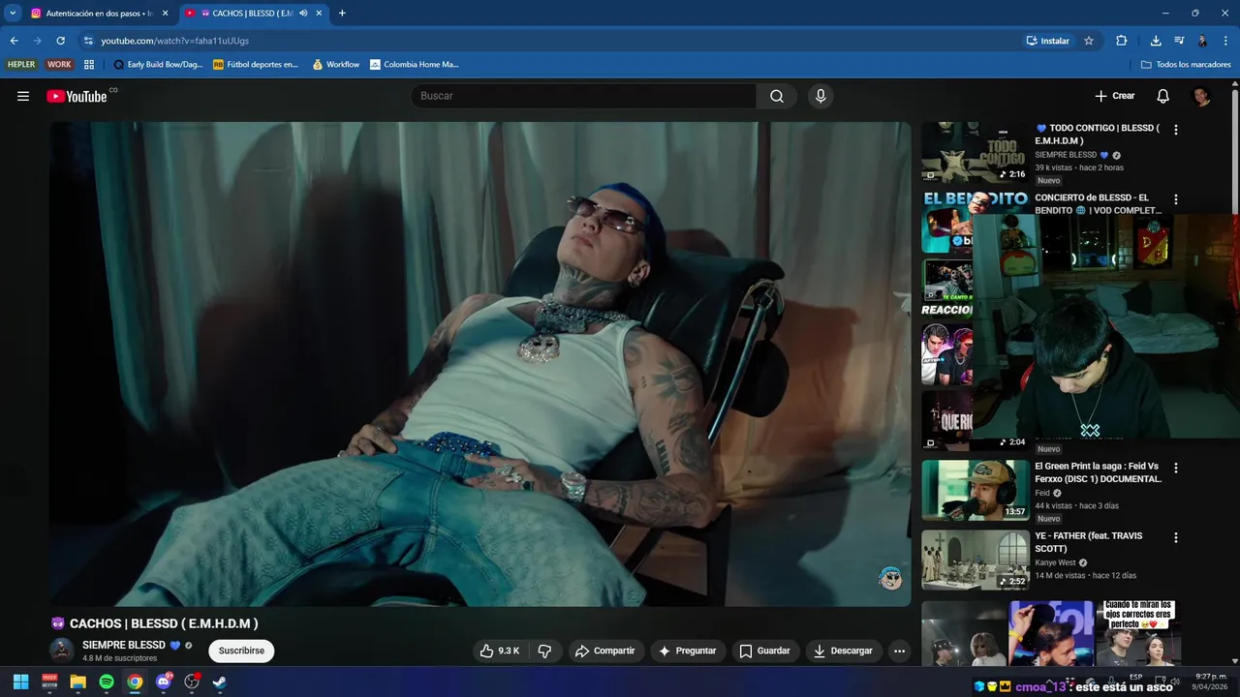Open YE - FATHER video thumbnail
1240x697 pixels.
point(975,560)
